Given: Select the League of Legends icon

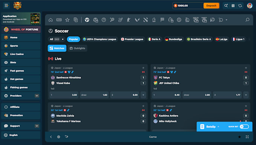Looking at the screenshot, I should [187, 20].
